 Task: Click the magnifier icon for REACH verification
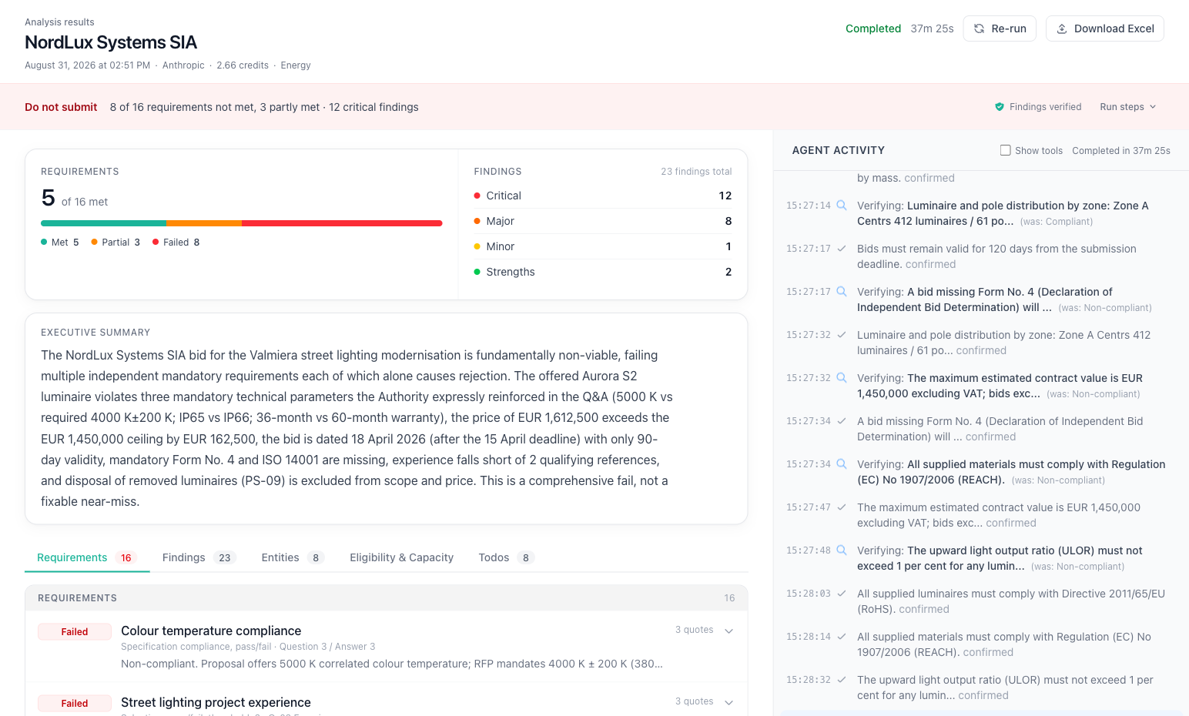(x=842, y=464)
